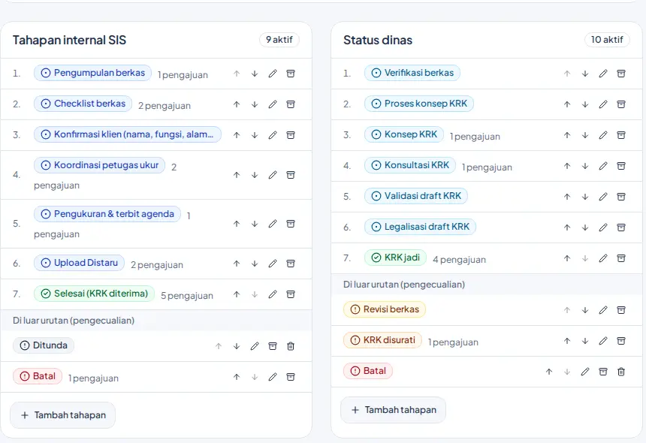Edit the Revisi berkas status
This screenshot has width=646, height=443.
(603, 310)
